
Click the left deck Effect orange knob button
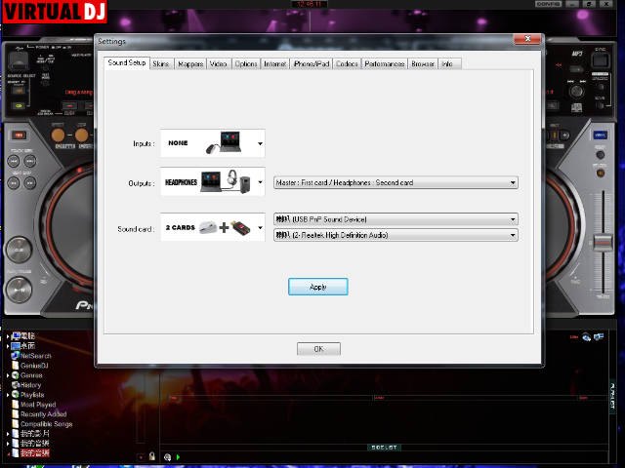pyautogui.click(x=58, y=136)
